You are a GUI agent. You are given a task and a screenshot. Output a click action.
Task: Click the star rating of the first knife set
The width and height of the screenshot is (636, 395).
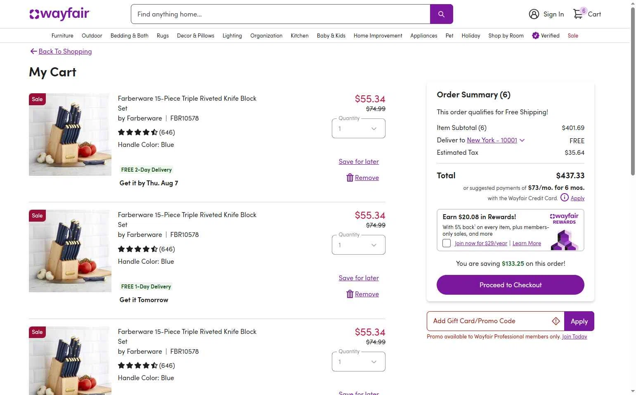[137, 132]
